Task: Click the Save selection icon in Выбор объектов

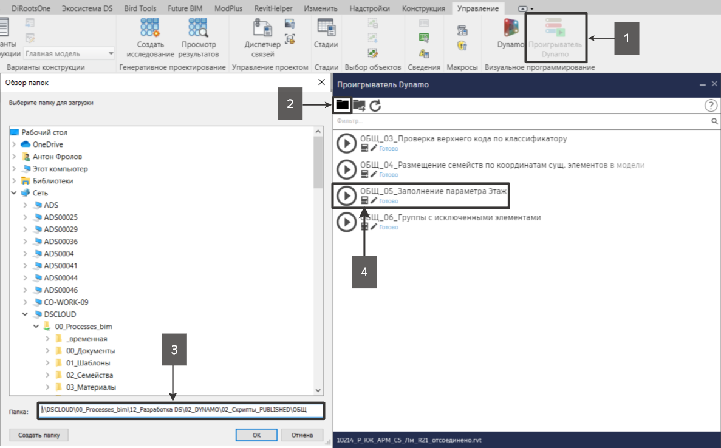Action: (x=373, y=24)
